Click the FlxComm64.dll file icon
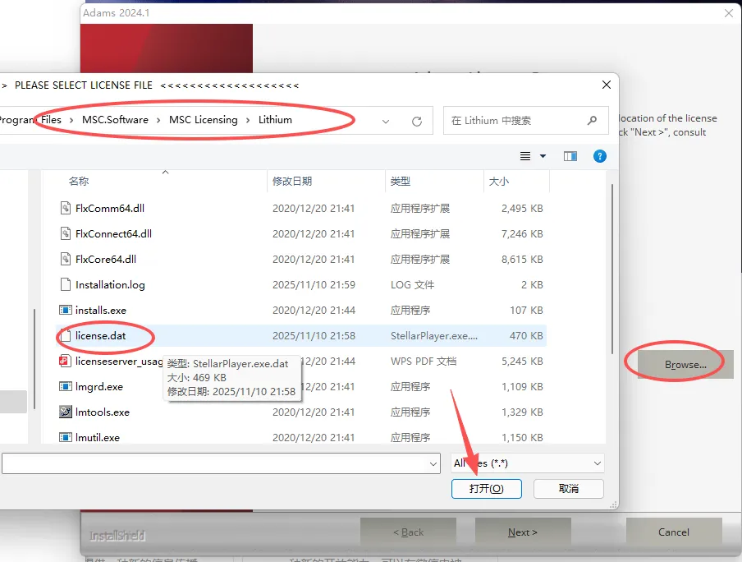Viewport: 742px width, 562px height. [66, 208]
